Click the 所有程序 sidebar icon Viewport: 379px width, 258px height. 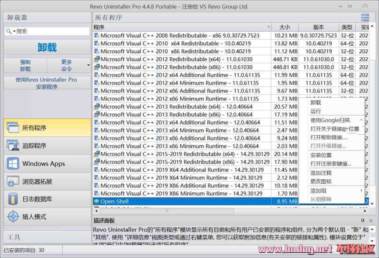pos(13,128)
